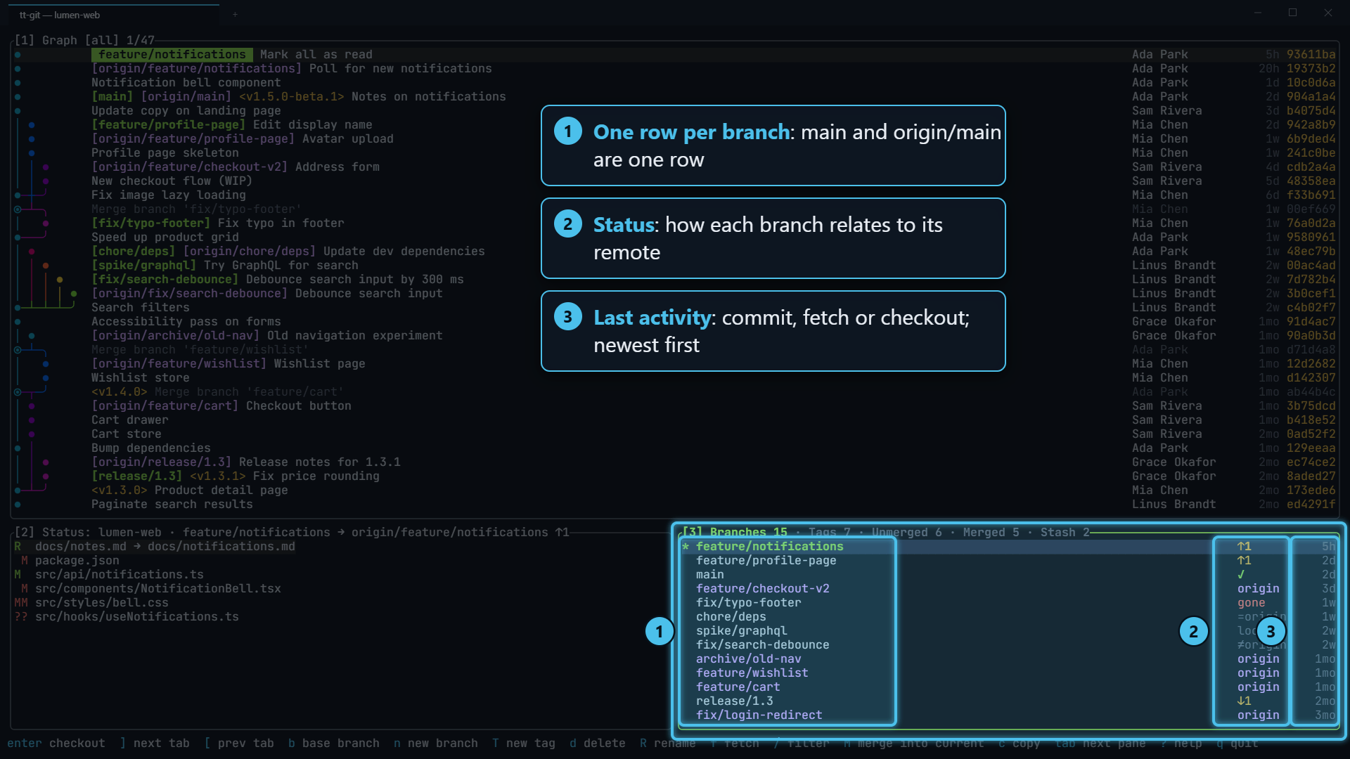Switch to the Tags 7 tab
This screenshot has width=1350, height=759.
[x=830, y=532]
